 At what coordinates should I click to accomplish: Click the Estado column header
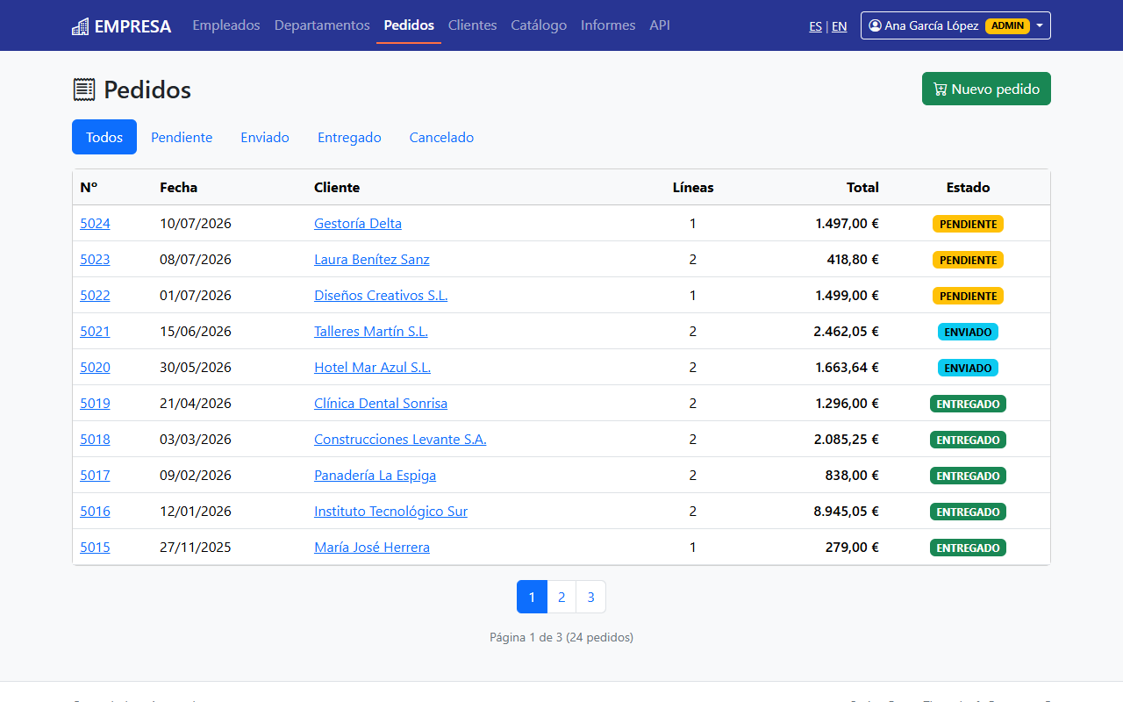968,188
